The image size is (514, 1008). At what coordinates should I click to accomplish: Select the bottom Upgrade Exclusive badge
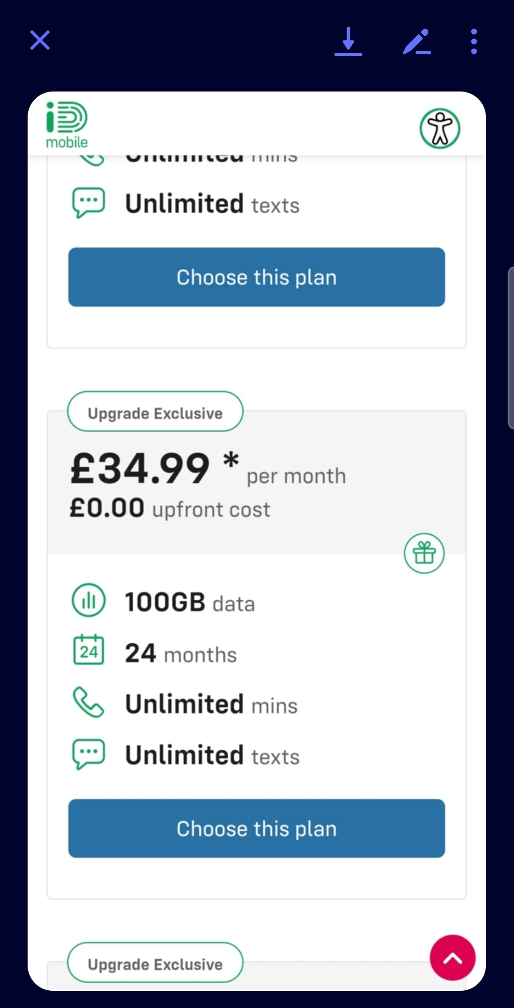(x=155, y=963)
